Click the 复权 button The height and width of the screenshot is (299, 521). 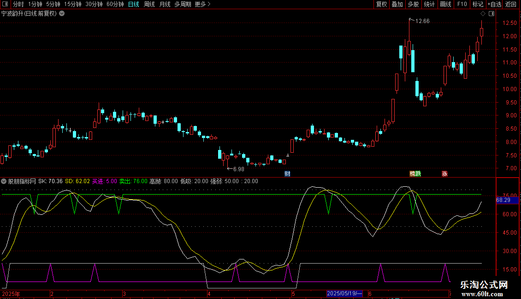pos(382,5)
